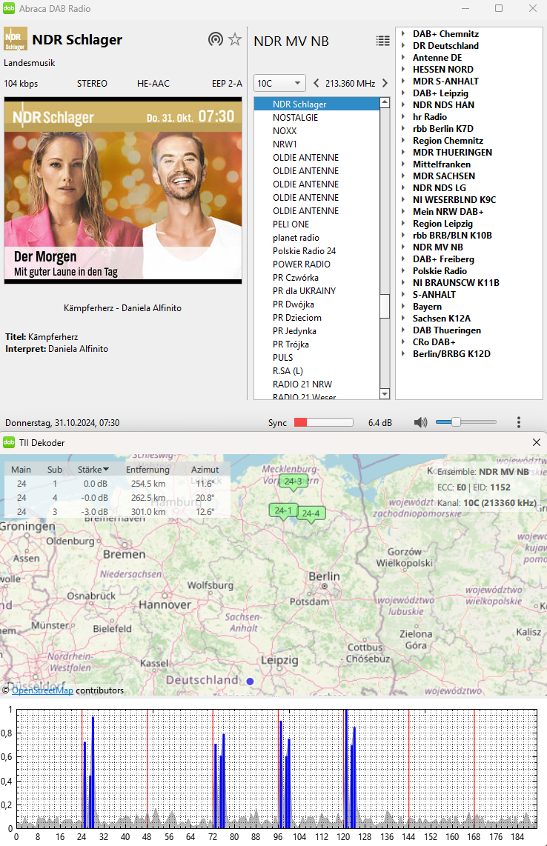This screenshot has width=547, height=846.
Task: Toggle the service list view icon
Action: click(x=383, y=41)
